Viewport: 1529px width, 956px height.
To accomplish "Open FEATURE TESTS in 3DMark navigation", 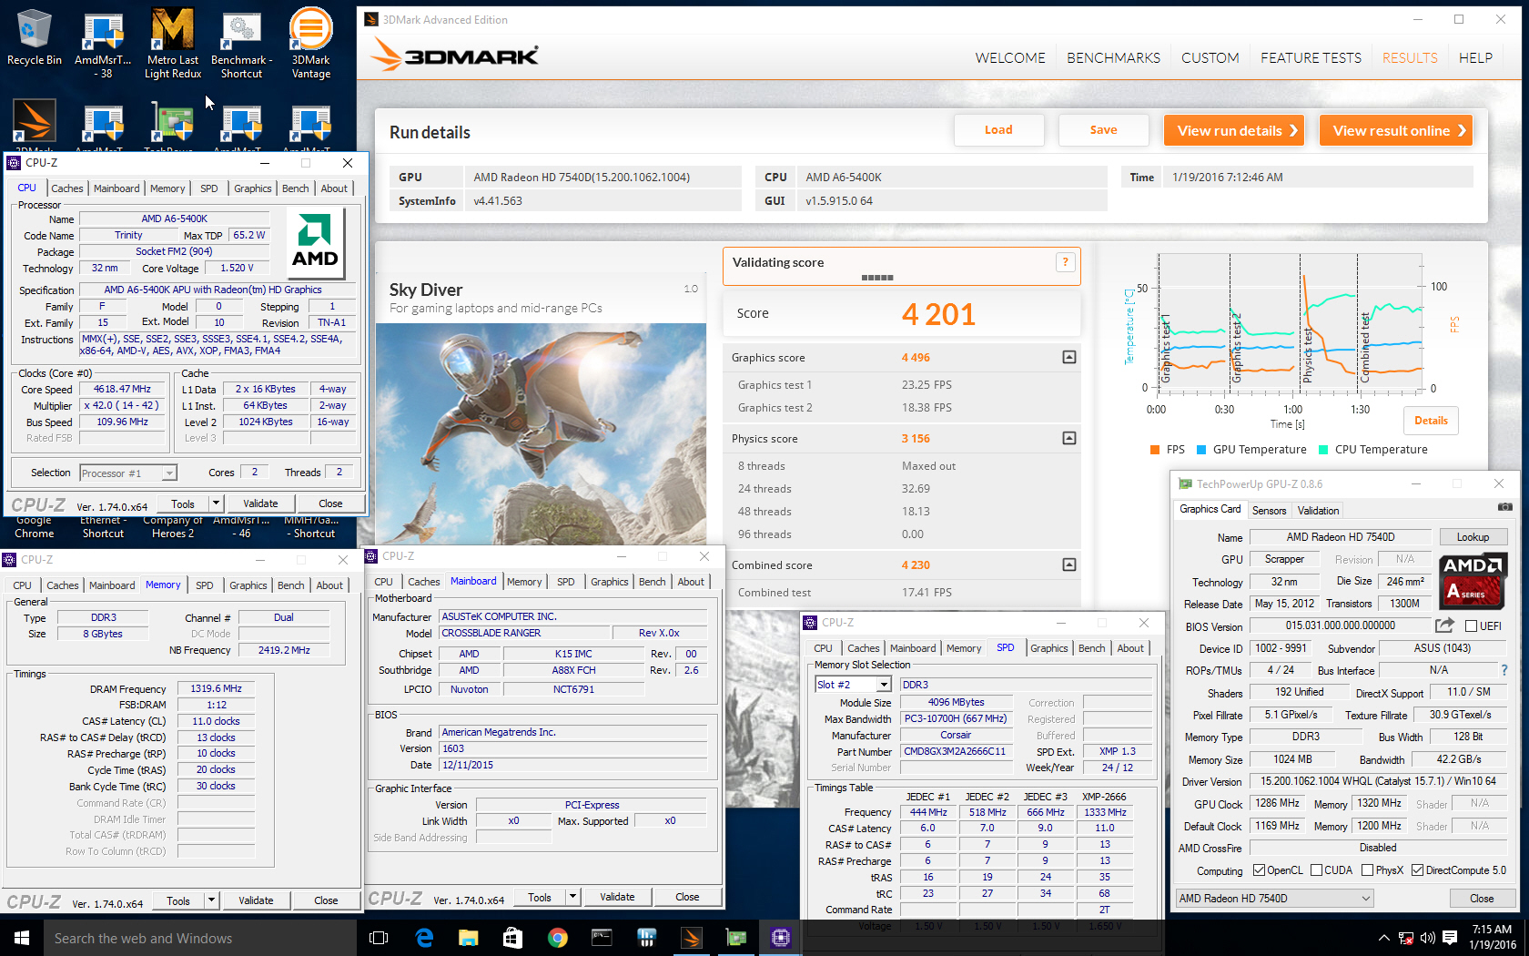I will pos(1311,57).
